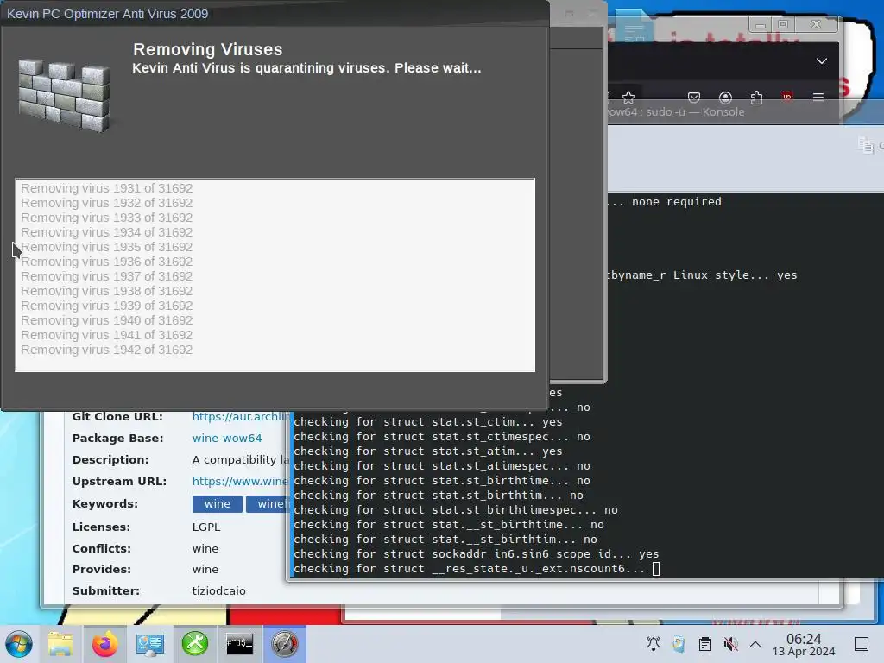
Task: Expand hidden system tray icons arrow
Action: click(x=755, y=644)
